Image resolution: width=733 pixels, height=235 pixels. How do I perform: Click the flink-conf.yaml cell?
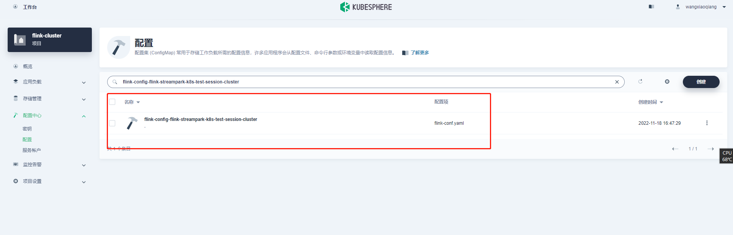(x=449, y=123)
